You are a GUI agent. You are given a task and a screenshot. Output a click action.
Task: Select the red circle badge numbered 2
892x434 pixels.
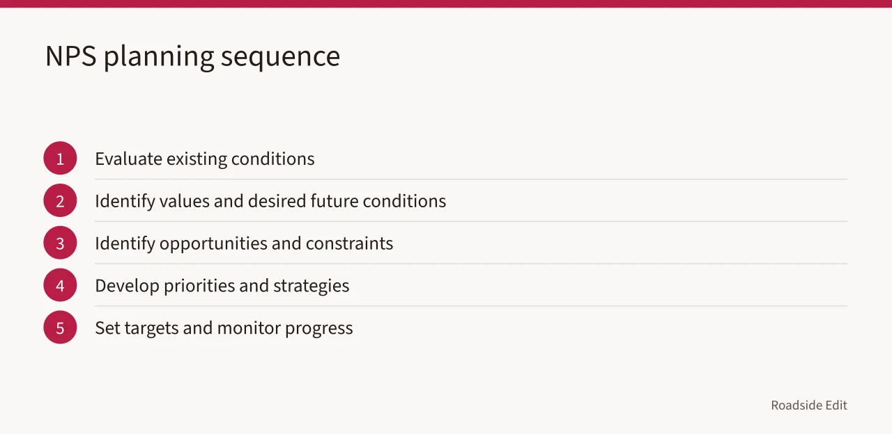[60, 200]
